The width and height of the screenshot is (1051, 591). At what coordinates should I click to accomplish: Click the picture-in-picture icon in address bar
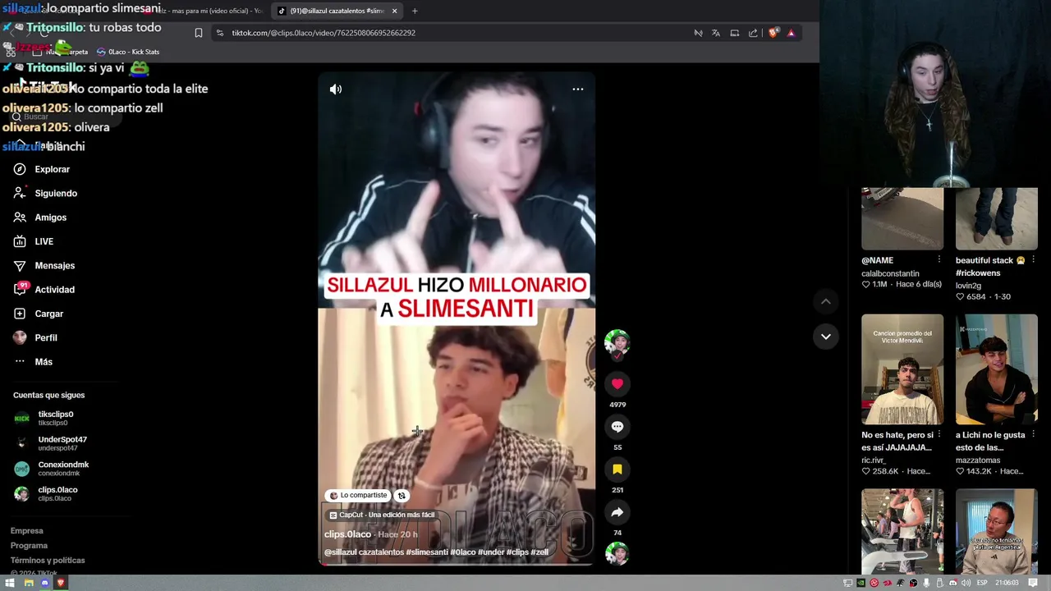tap(735, 33)
